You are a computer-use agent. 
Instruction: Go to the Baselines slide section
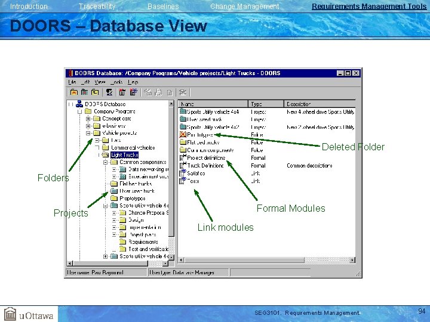point(163,7)
